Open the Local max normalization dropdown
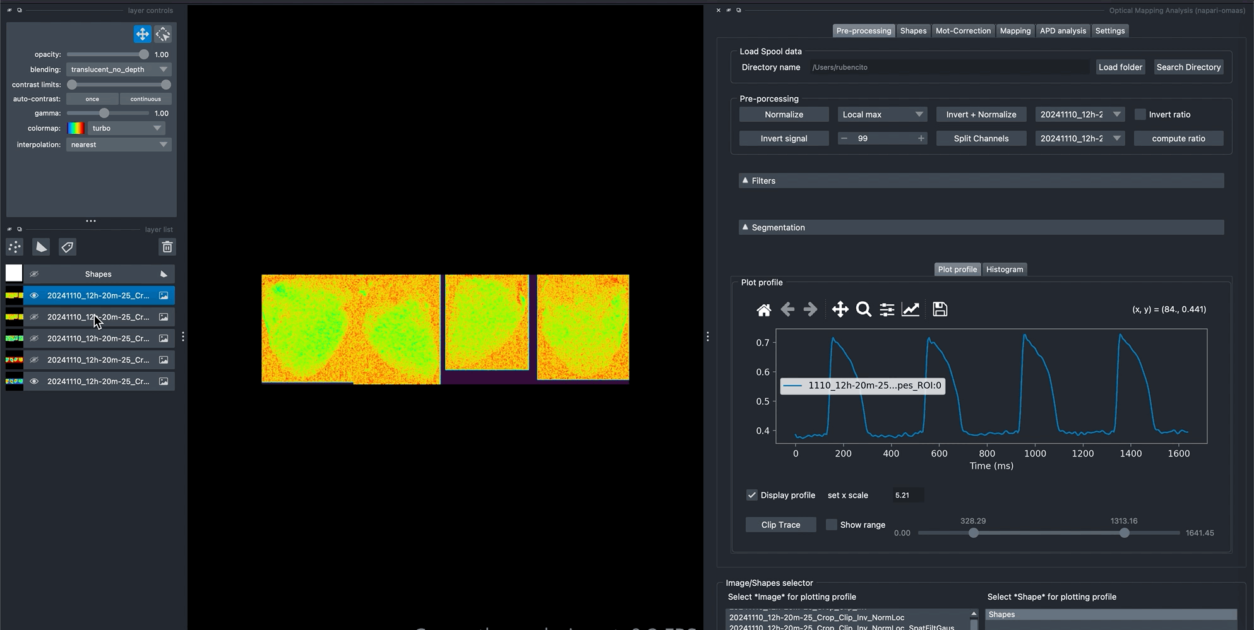This screenshot has width=1254, height=630. [x=882, y=114]
